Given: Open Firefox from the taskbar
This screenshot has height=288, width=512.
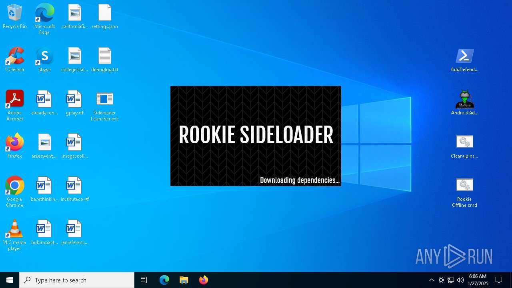Looking at the screenshot, I should (203, 280).
